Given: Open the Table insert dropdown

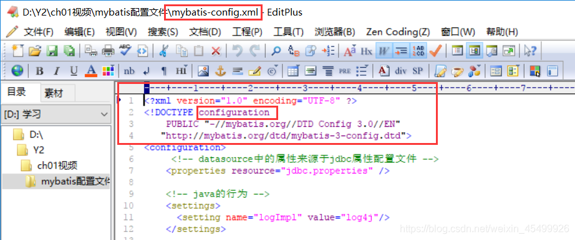Looking at the screenshot, I should pos(293,71).
